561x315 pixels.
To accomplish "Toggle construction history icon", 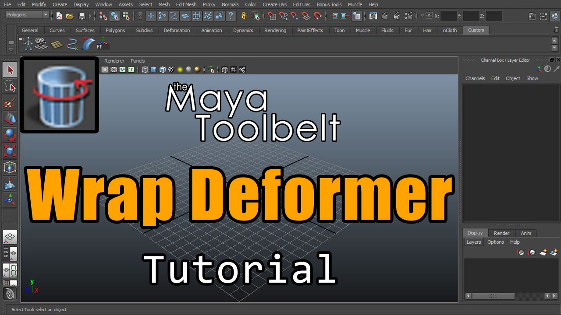I will click(x=357, y=16).
